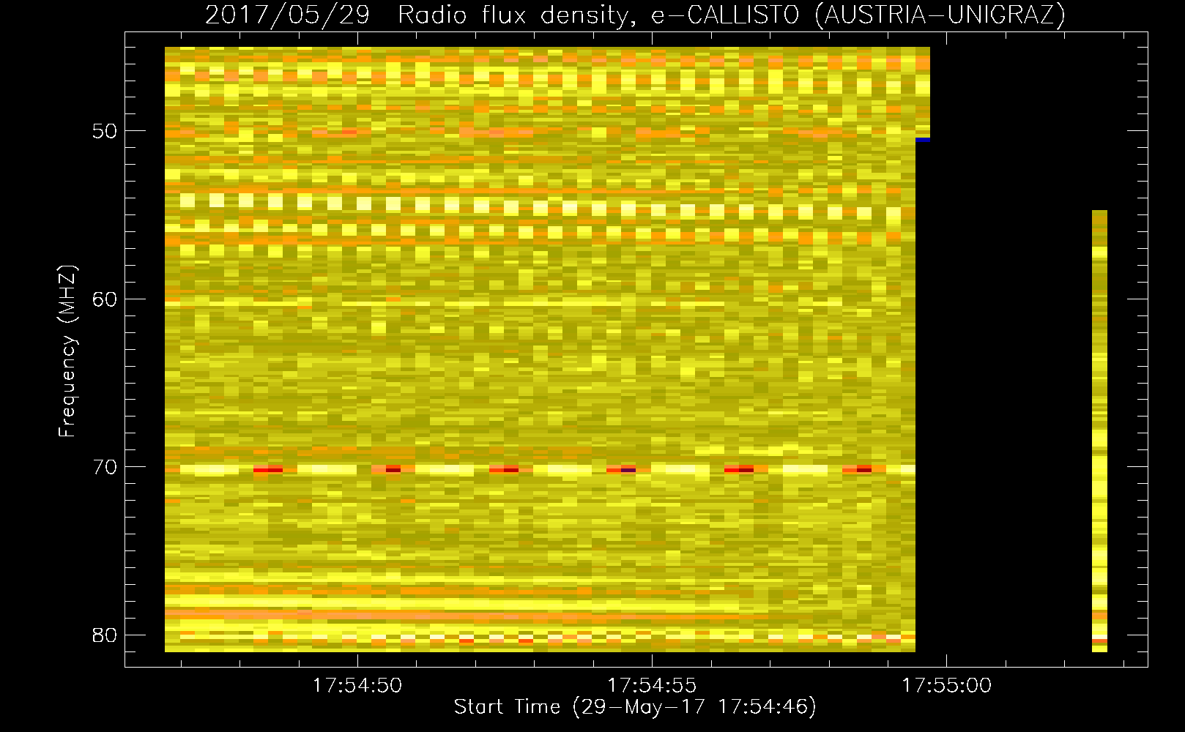Click the 70 MHz tick label
The width and height of the screenshot is (1185, 732).
coord(105,467)
